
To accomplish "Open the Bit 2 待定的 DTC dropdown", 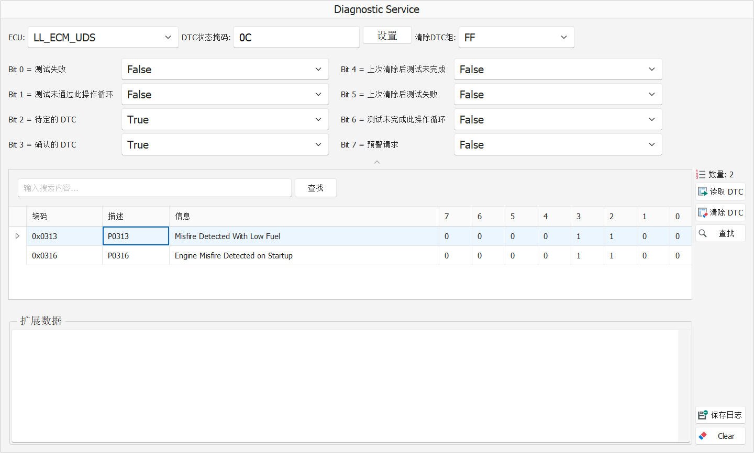I will [225, 119].
